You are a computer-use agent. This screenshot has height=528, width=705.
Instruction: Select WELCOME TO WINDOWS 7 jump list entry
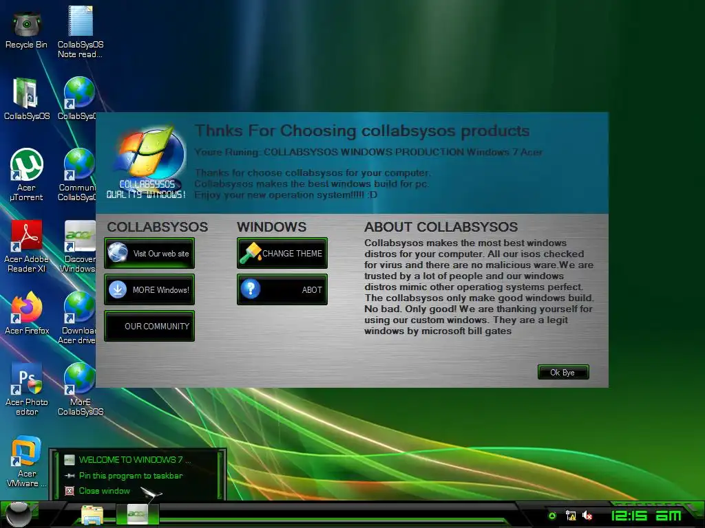coord(134,459)
